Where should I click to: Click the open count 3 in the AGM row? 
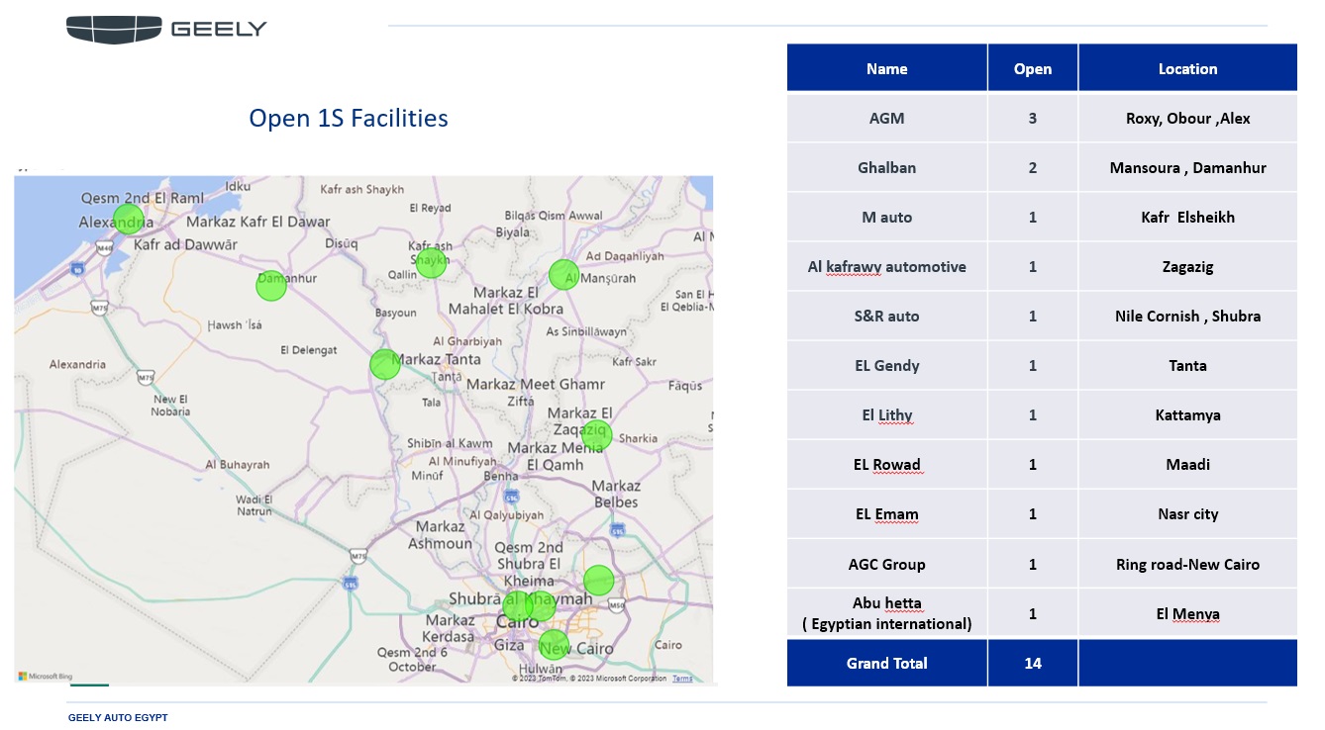[1033, 118]
